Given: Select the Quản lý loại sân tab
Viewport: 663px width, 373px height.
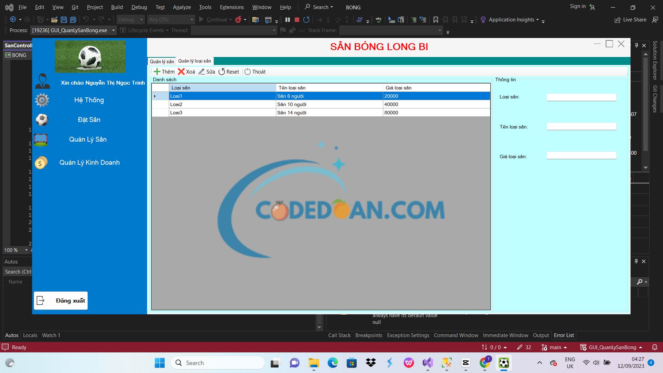Looking at the screenshot, I should 194,61.
